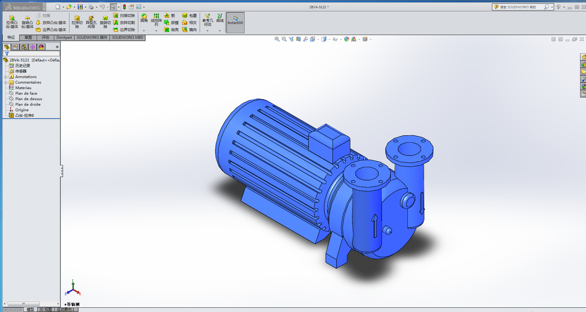Image resolution: width=586 pixels, height=312 pixels.
Task: Click the 3D 视图 bottom tab
Action: pos(45,310)
